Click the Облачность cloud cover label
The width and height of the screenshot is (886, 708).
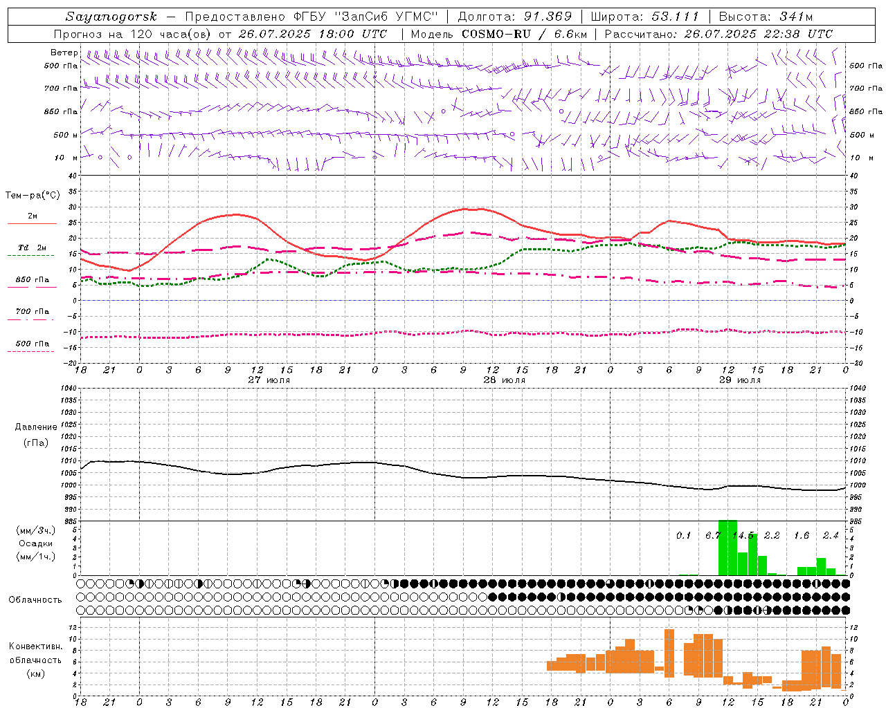tap(35, 600)
